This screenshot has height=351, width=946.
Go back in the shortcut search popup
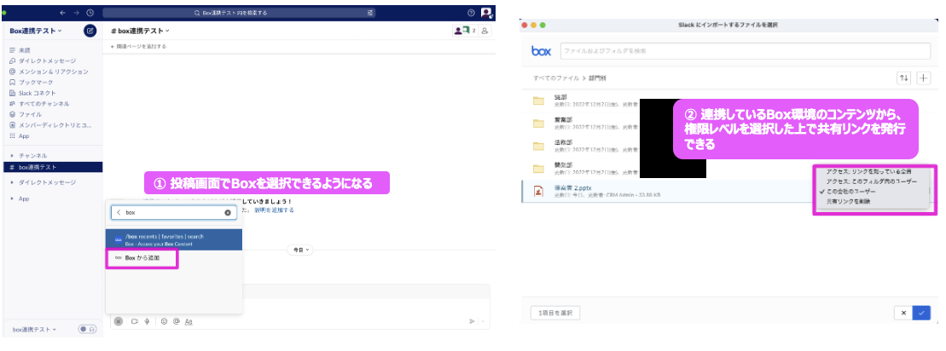[x=119, y=212]
